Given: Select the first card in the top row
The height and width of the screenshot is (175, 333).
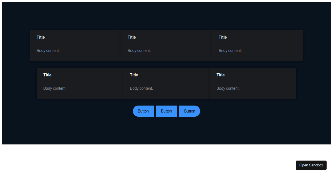Looking at the screenshot, I should [75, 45].
